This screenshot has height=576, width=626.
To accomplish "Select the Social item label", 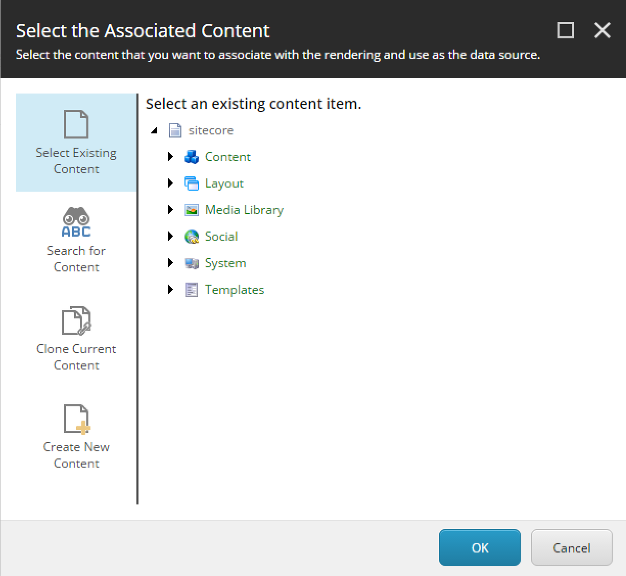I will tap(221, 236).
